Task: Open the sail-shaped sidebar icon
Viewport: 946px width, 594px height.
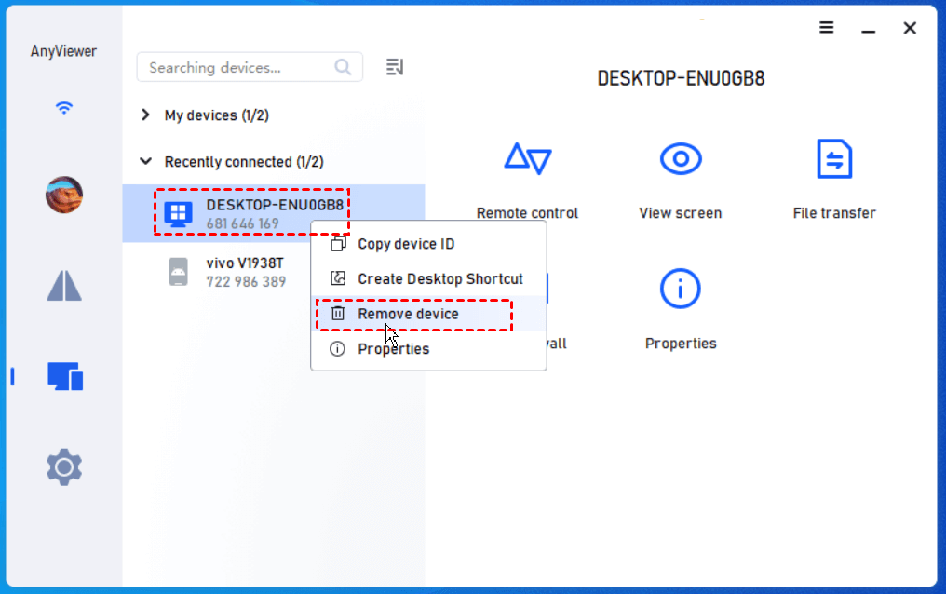Action: point(64,285)
